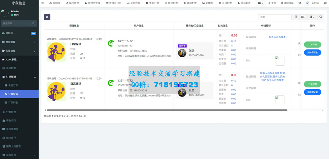Toggle the sidebar hamburger menu icon
Viewport: 329px width, 160px height.
[43, 3]
